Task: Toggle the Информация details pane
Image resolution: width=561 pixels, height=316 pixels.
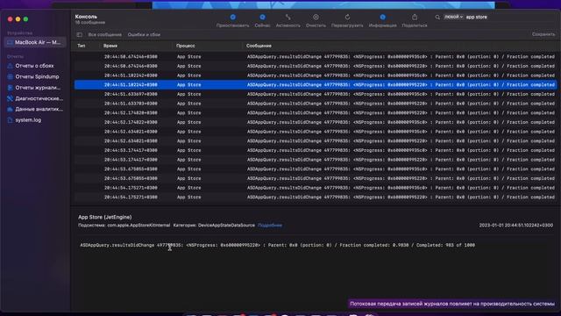Action: (382, 21)
